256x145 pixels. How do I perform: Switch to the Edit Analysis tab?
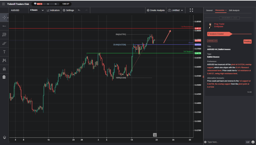coord(234,11)
